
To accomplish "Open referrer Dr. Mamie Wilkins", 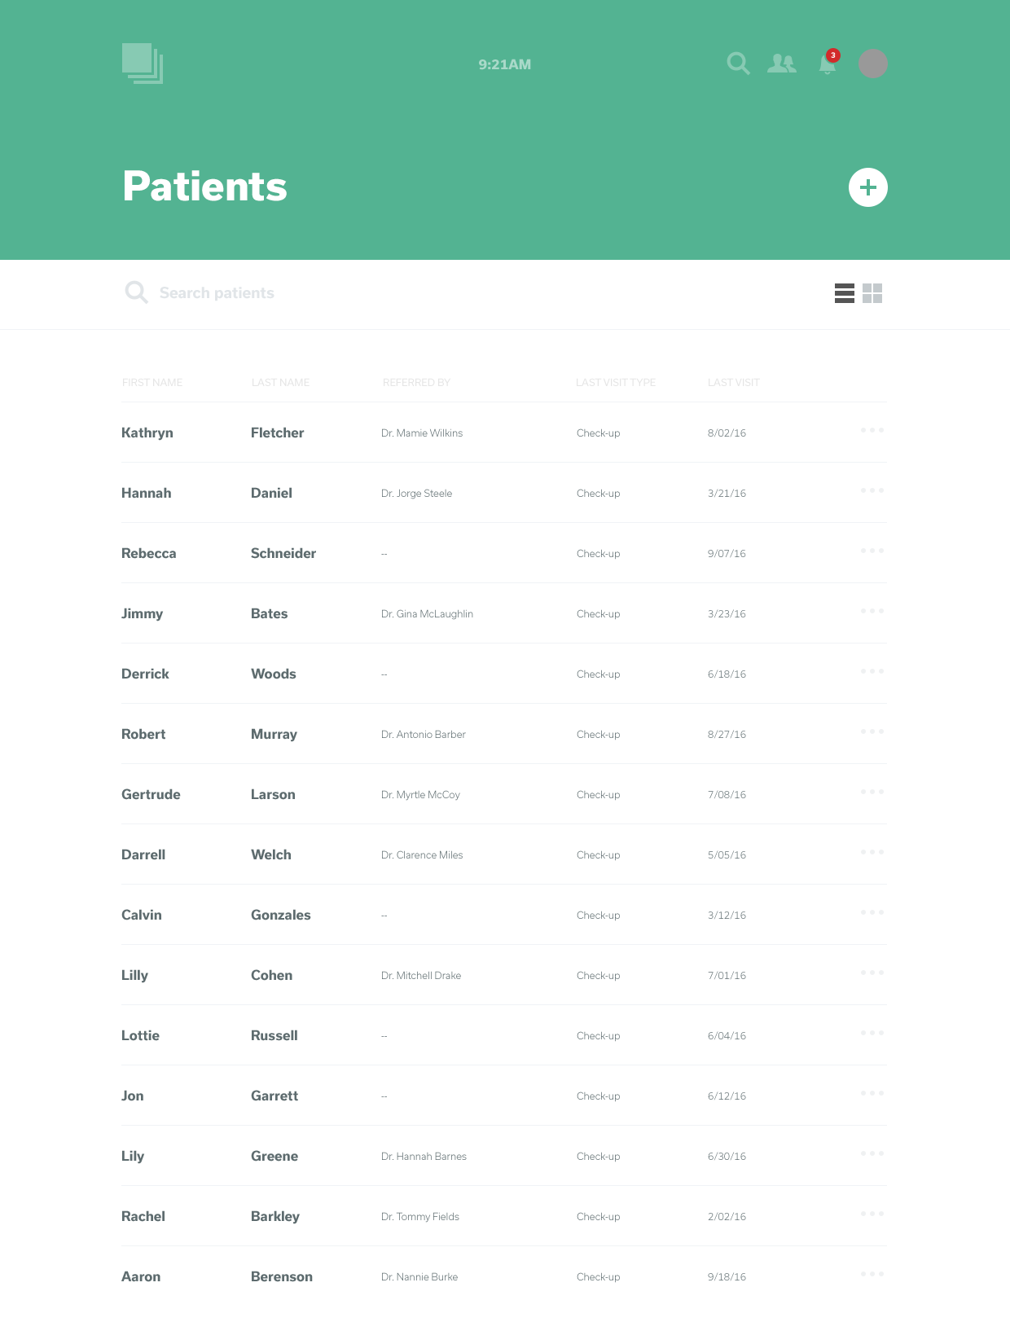I will pos(422,433).
